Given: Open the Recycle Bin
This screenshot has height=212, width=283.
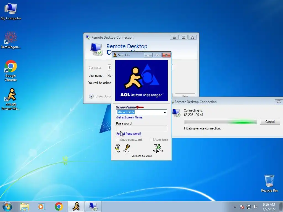Looking at the screenshot, I should (x=269, y=183).
